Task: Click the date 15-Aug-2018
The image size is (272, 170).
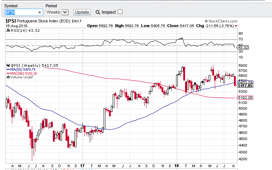Action: coord(17,26)
